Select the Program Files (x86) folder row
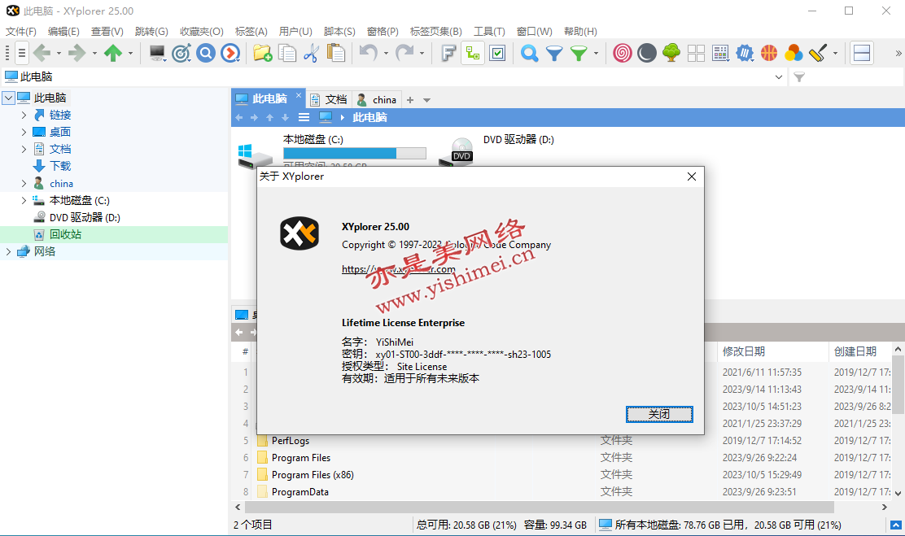Image resolution: width=905 pixels, height=536 pixels. click(313, 475)
